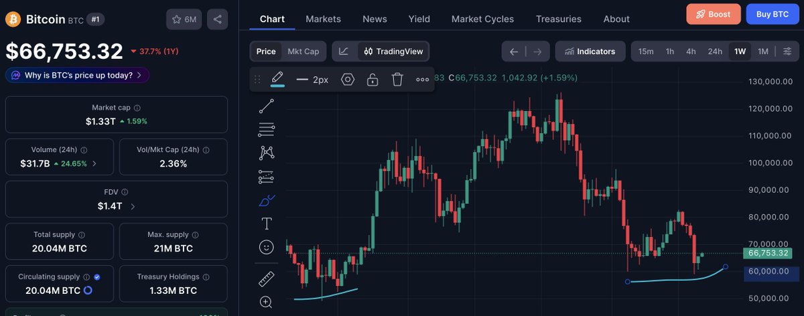Click the Treasury Holdings info icon

[x=206, y=276]
